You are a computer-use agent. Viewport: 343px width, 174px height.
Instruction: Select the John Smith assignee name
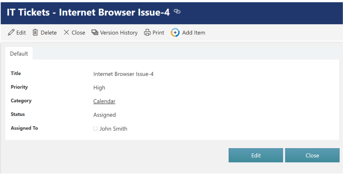coord(113,129)
